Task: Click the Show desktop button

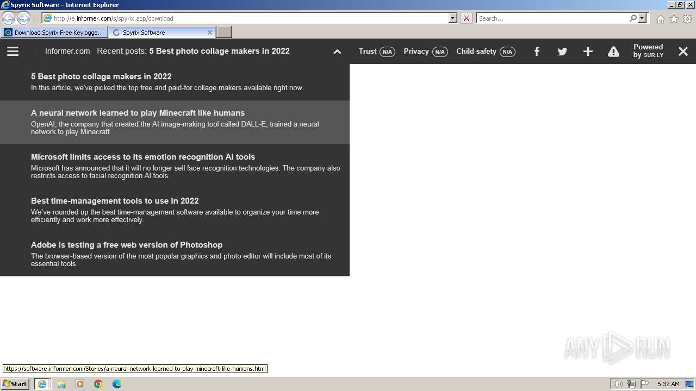Action: (x=690, y=384)
